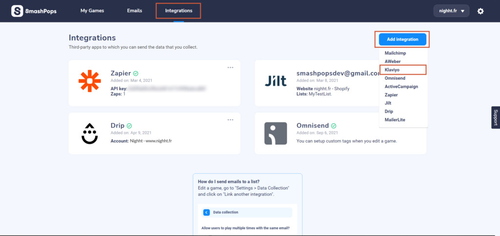The height and width of the screenshot is (236, 500).
Task: Click 'Added on: Sep 6, 2021' text
Action: click(x=317, y=133)
